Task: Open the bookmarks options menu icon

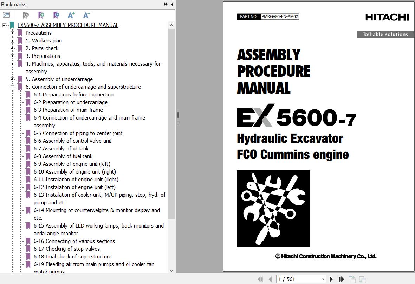Action: click(x=6, y=15)
